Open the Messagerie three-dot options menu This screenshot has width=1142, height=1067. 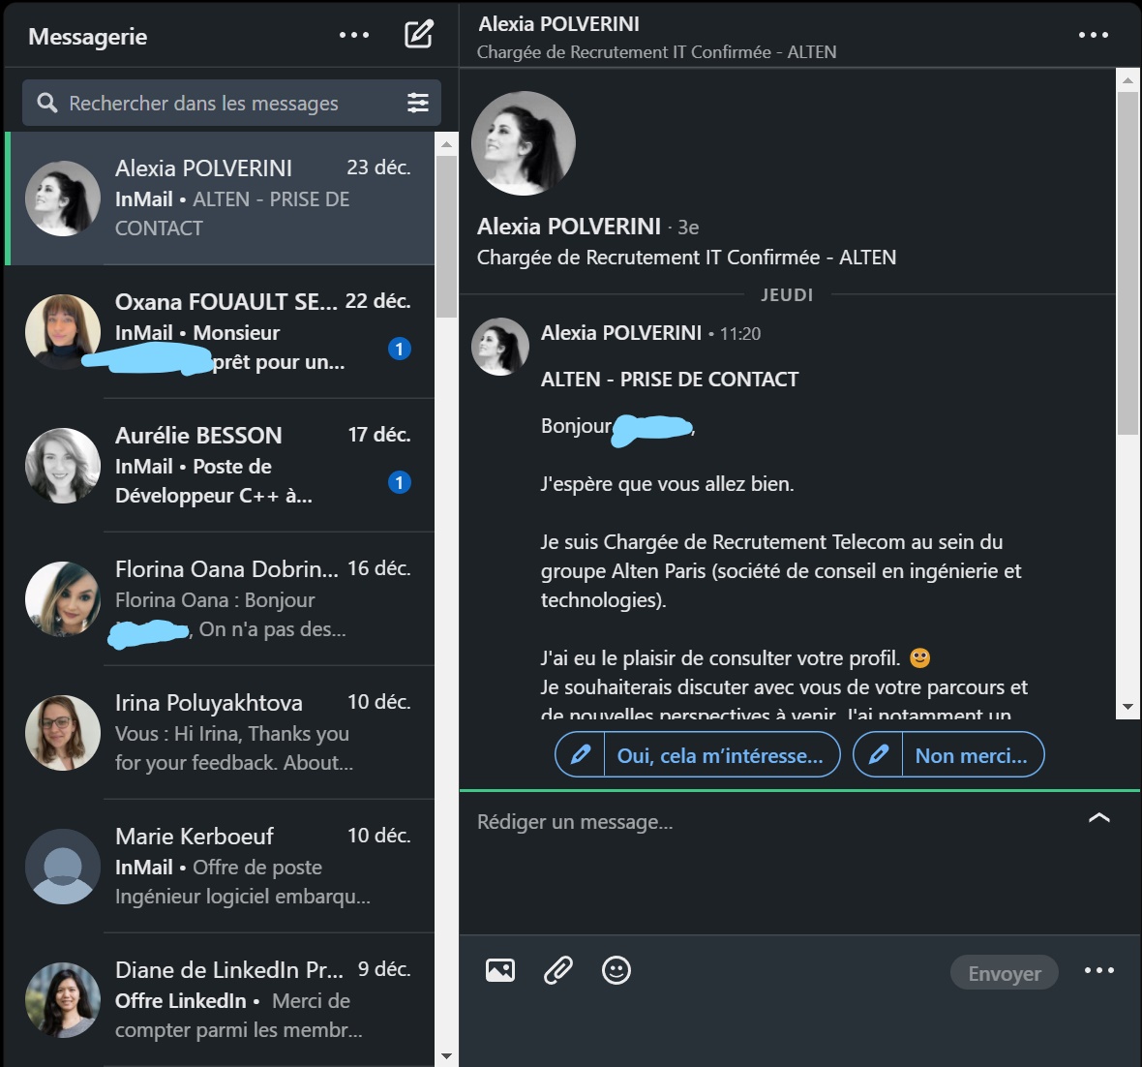(x=354, y=35)
